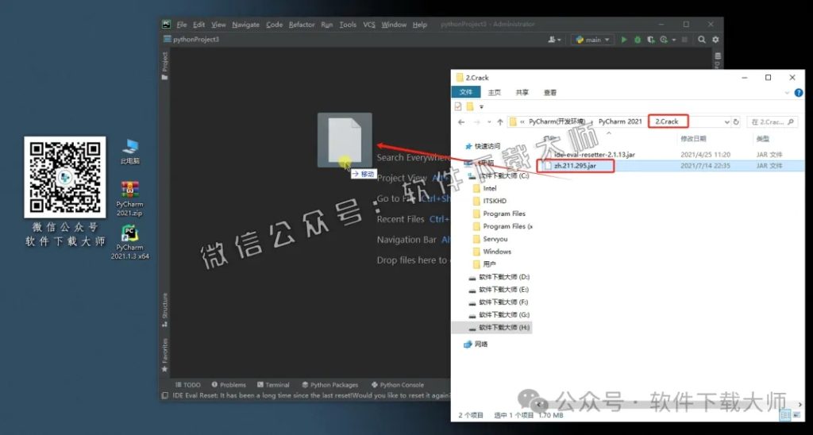Go up one folder level in Explorer
Image resolution: width=813 pixels, height=435 pixels.
500,121
